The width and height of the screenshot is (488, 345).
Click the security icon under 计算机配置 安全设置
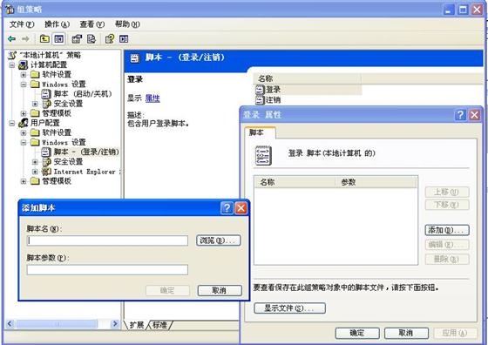click(x=46, y=104)
